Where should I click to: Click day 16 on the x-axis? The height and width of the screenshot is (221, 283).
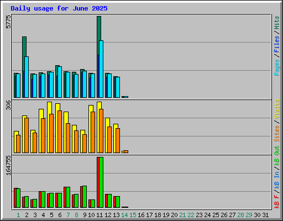pyautogui.click(x=141, y=215)
